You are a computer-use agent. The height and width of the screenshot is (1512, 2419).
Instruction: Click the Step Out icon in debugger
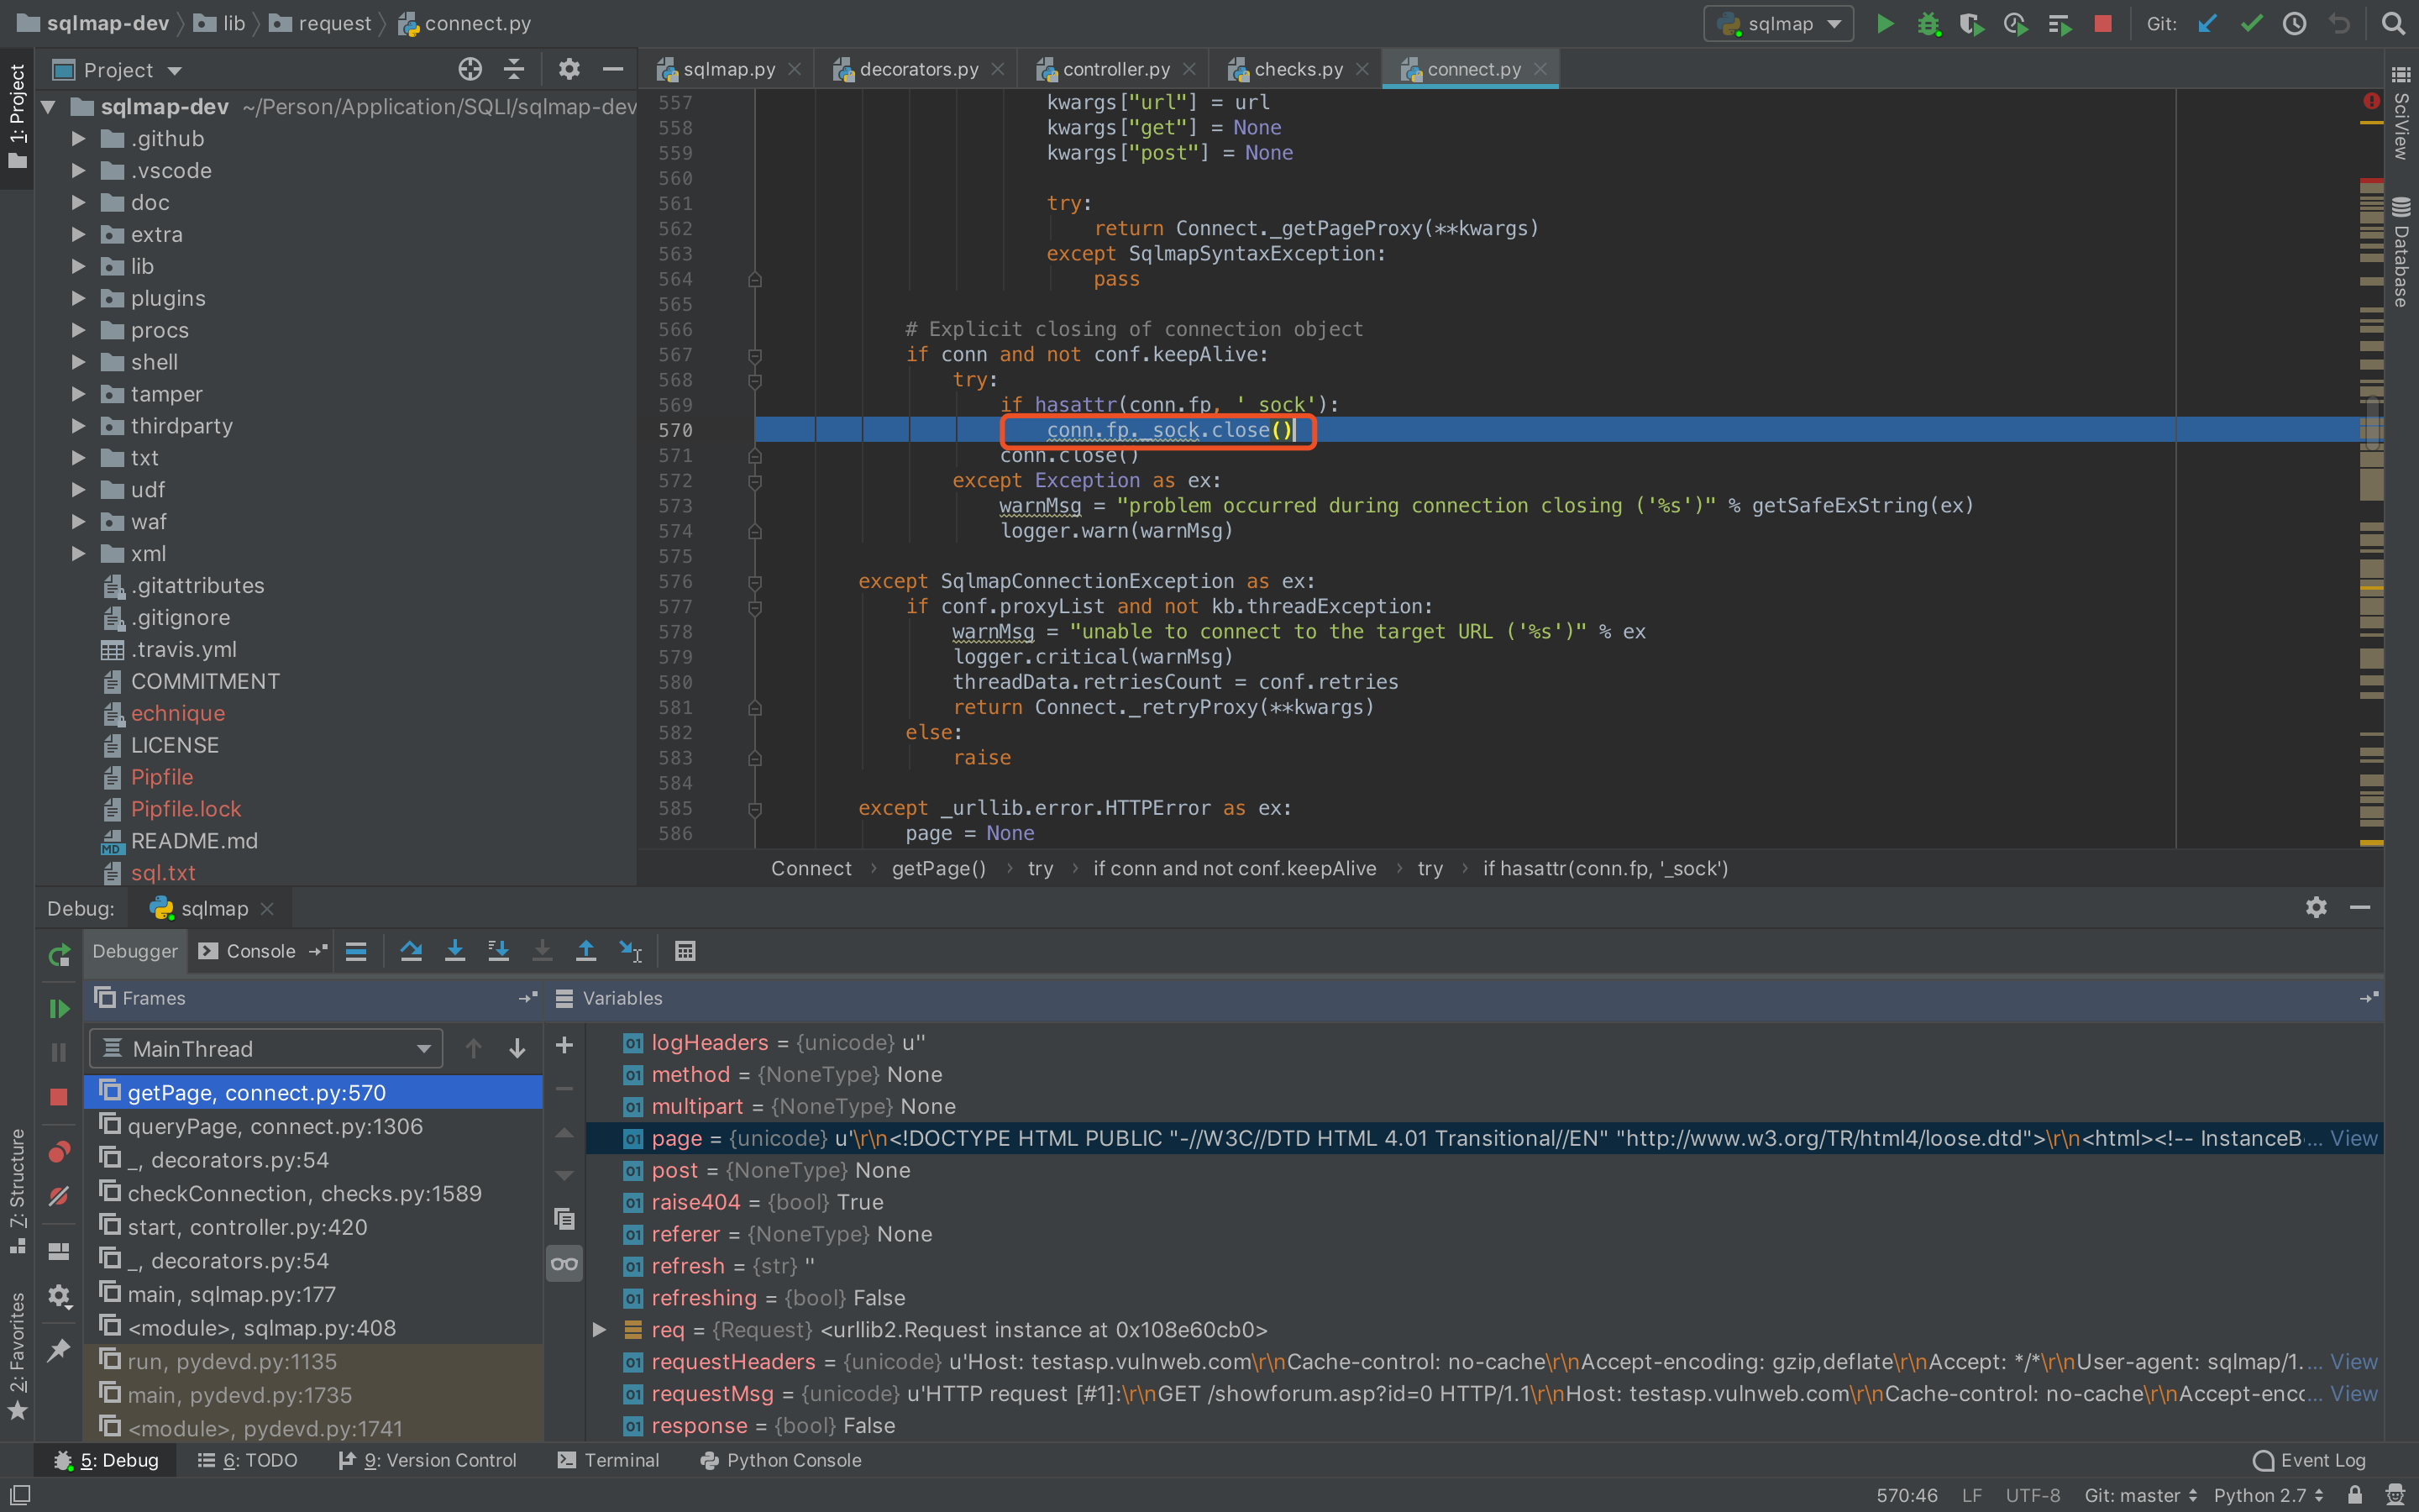[x=587, y=951]
